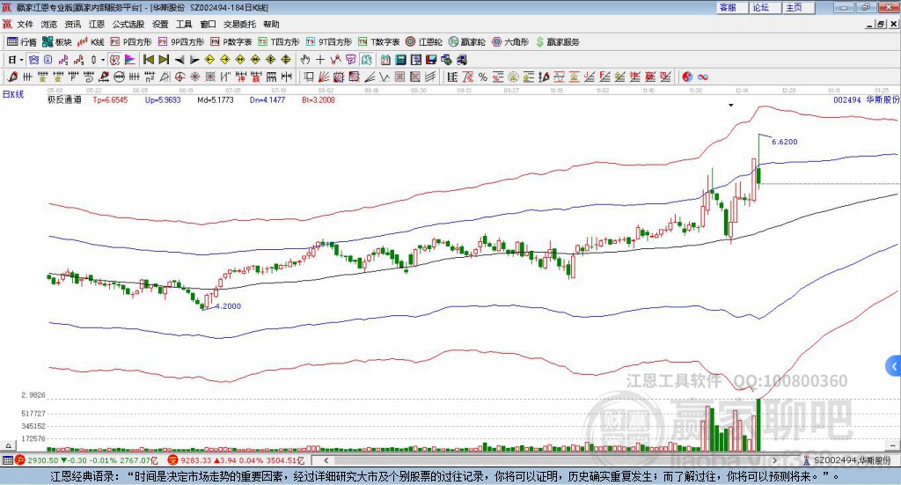Image resolution: width=901 pixels, height=485 pixels.
Task: Click the yin-yang icon in the toolbar
Action: (687, 77)
